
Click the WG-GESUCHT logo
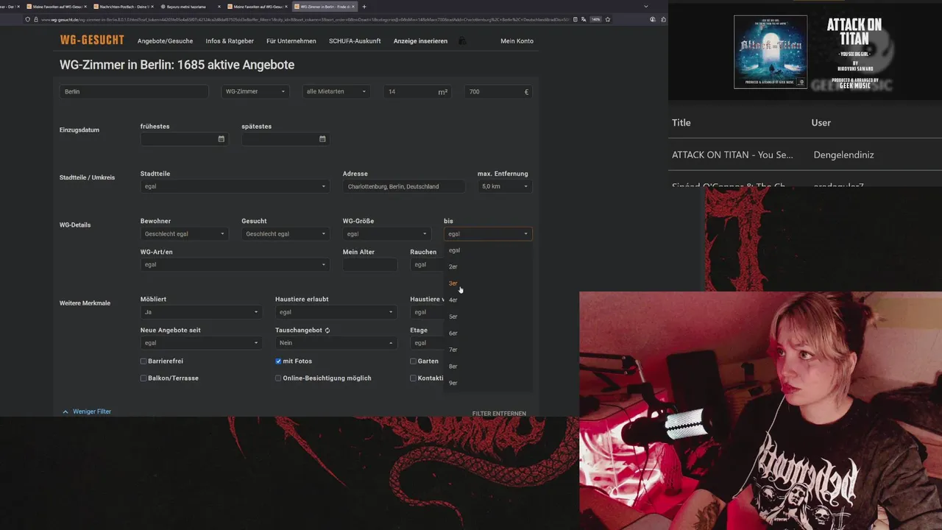pos(92,40)
